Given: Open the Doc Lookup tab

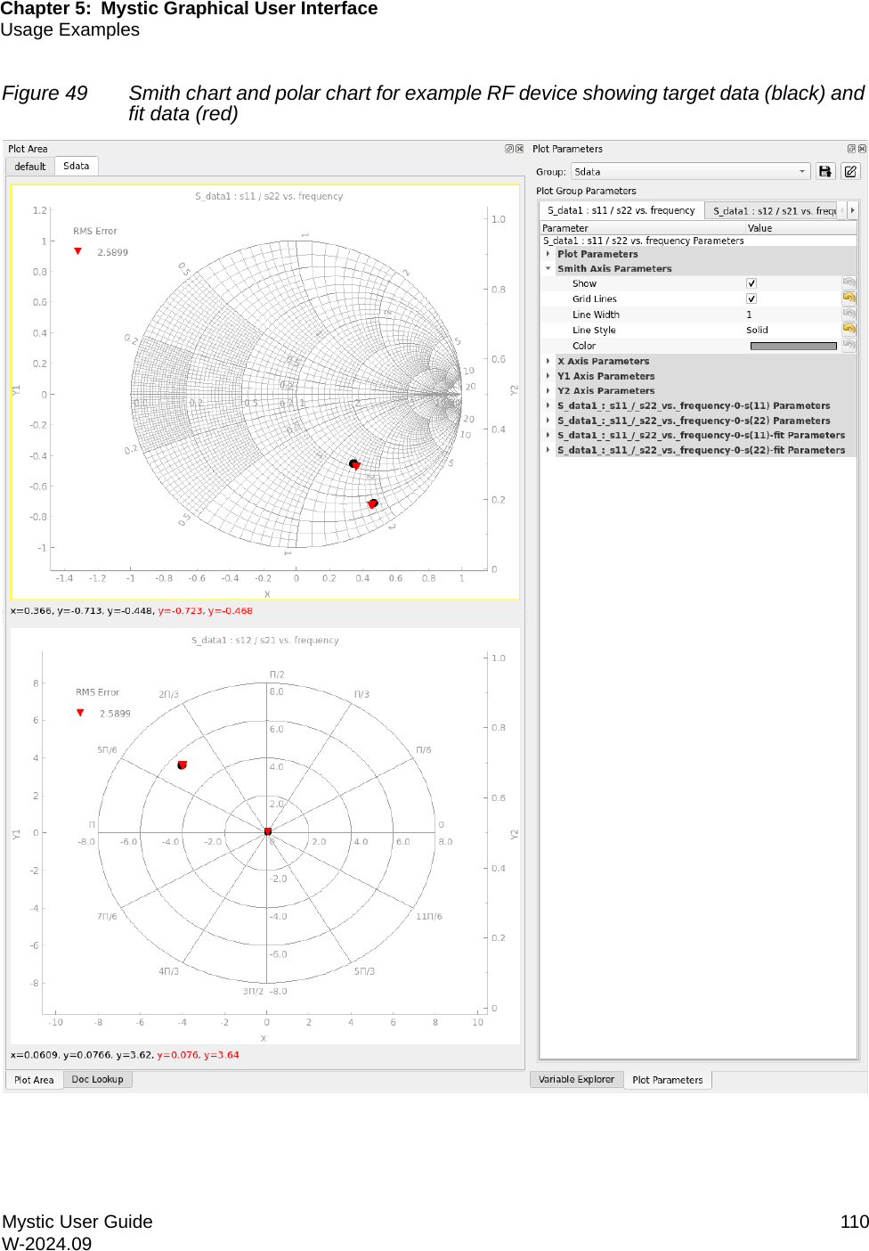Looking at the screenshot, I should click(x=97, y=1080).
